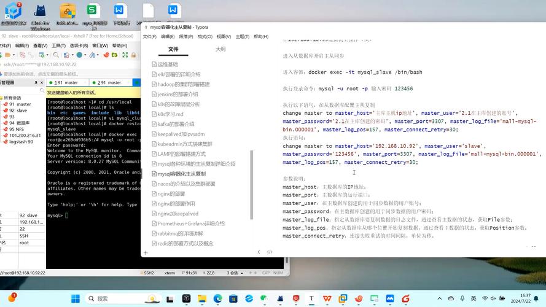Open file Prometheus+Grafana详细介绍 in Typora sidebar
This screenshot has height=307, width=546.
[191, 223]
